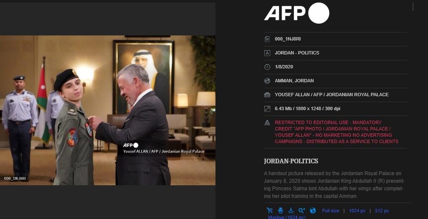
Task: Click the clock icon beside 1/8/2020
Action: (267, 67)
